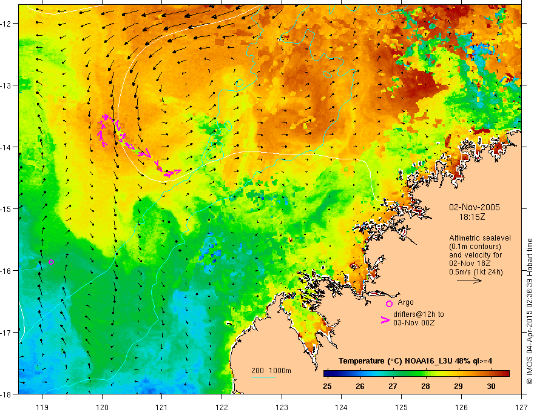Click the '(0.1m contours)' legend text
Image resolution: width=534 pixels, height=412 pixels.
475,247
